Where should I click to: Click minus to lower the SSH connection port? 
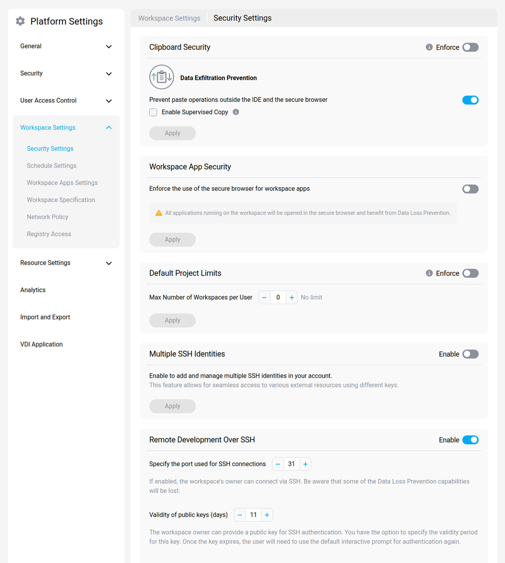(278, 464)
